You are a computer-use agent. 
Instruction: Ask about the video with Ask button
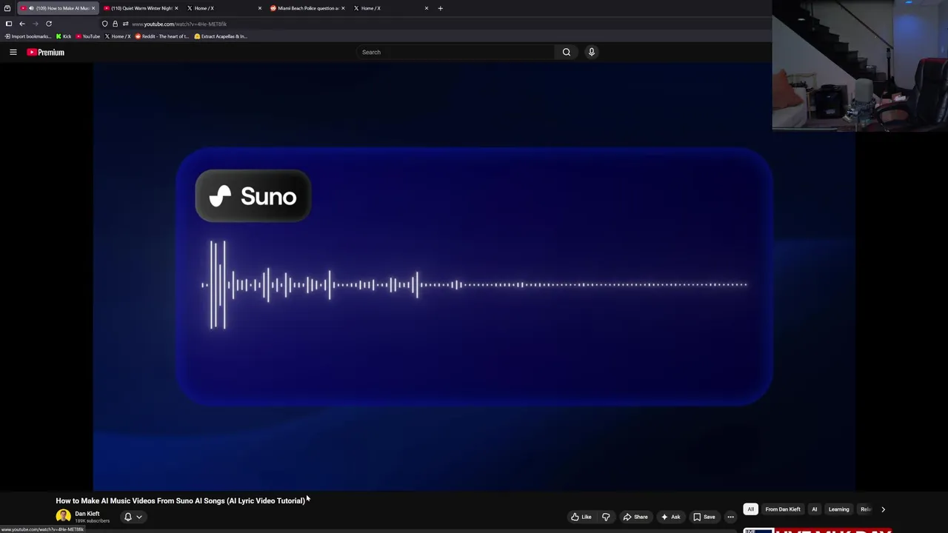tap(670, 517)
